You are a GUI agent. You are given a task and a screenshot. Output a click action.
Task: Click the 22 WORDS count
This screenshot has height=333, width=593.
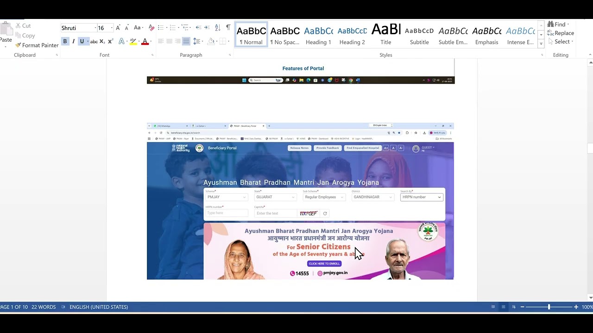[44, 307]
